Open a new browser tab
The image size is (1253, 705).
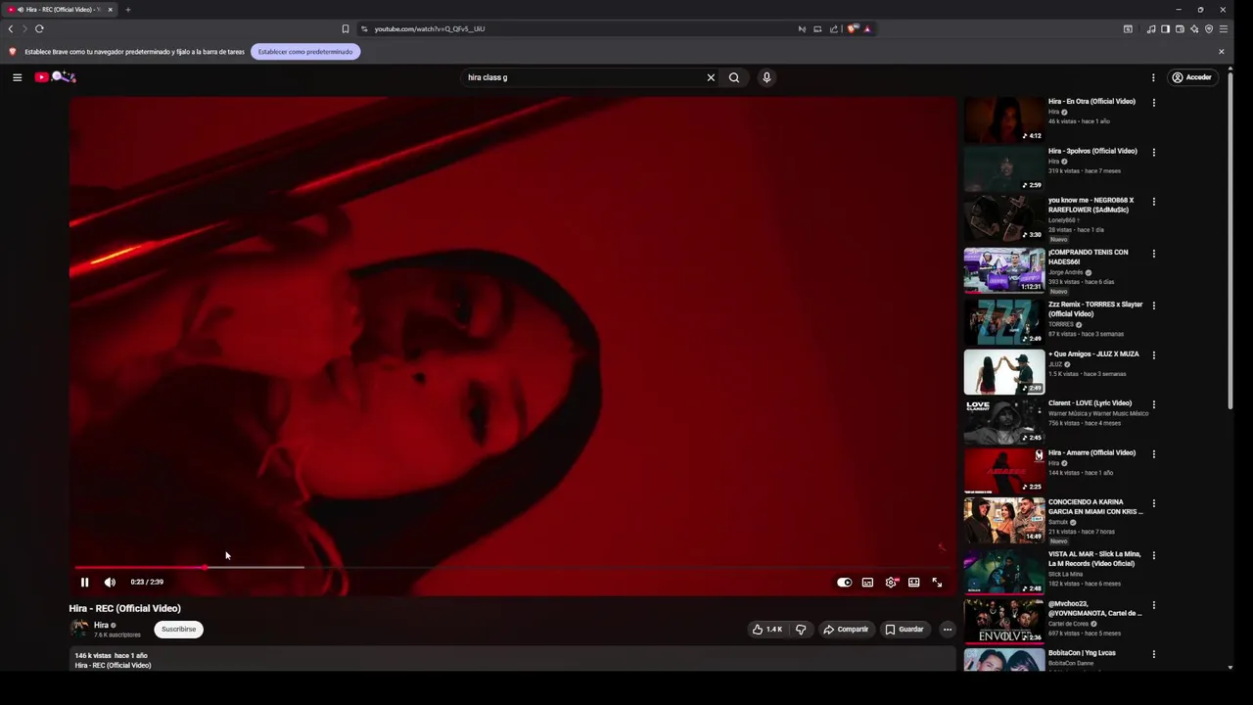pos(127,10)
